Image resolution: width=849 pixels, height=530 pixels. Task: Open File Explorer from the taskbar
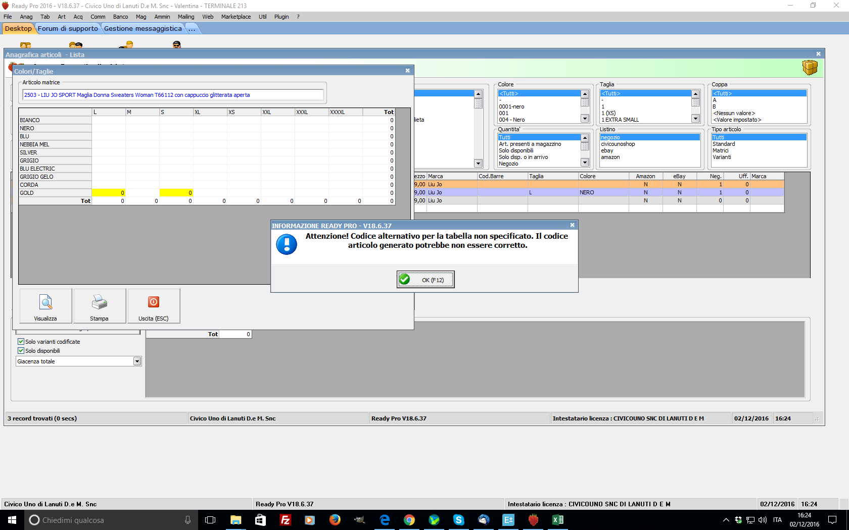pyautogui.click(x=235, y=520)
